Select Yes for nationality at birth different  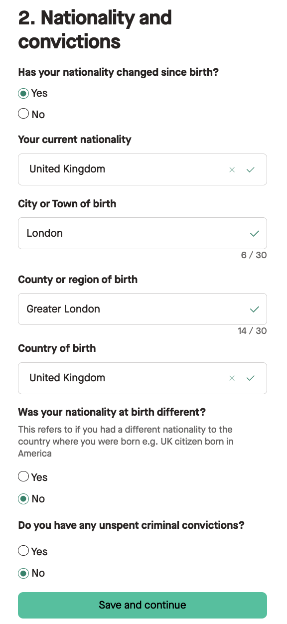pyautogui.click(x=23, y=476)
